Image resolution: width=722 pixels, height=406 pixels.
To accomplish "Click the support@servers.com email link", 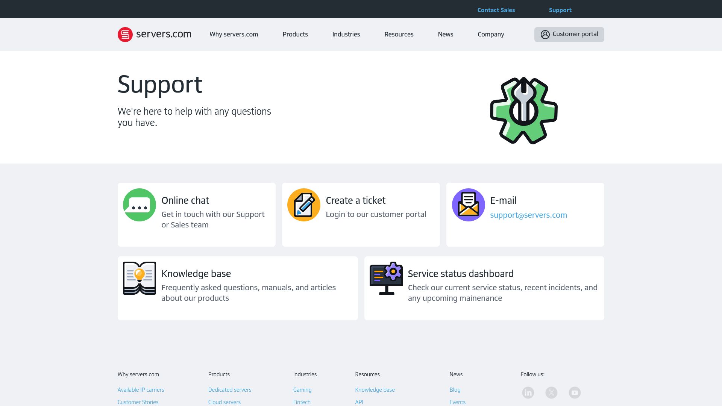I will click(528, 215).
